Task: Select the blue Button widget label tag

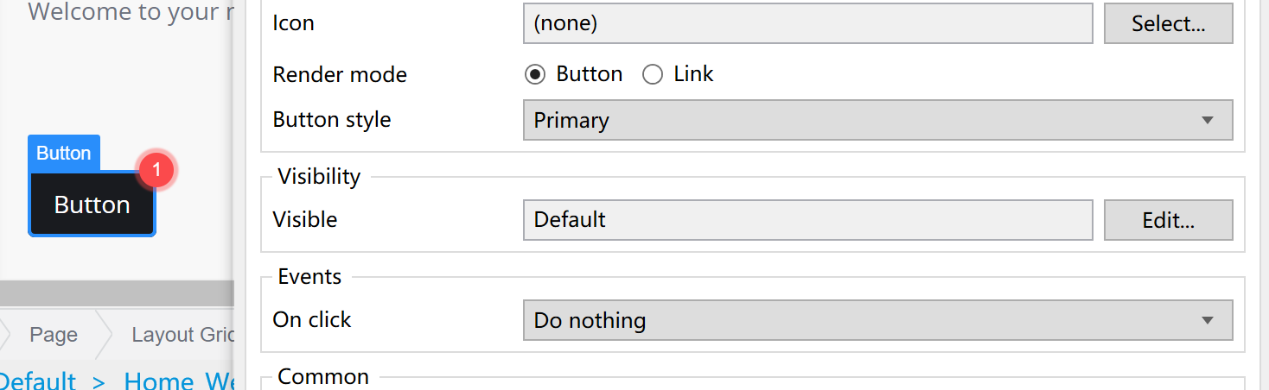Action: click(x=64, y=153)
